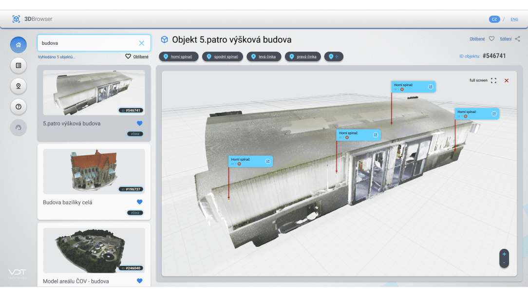Screen dimensions: 528x297
Task: Close the 3D viewer with red X
Action: click(507, 80)
